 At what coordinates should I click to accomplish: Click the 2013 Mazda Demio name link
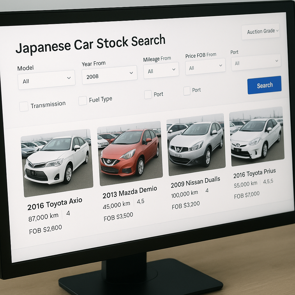point(130,190)
